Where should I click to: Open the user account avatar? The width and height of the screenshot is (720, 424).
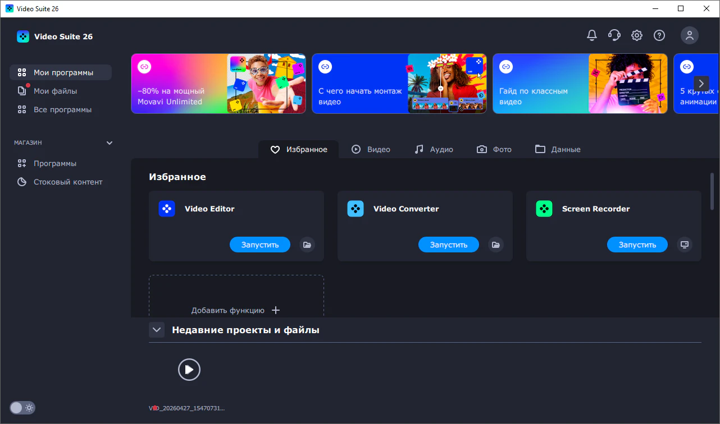pyautogui.click(x=690, y=35)
